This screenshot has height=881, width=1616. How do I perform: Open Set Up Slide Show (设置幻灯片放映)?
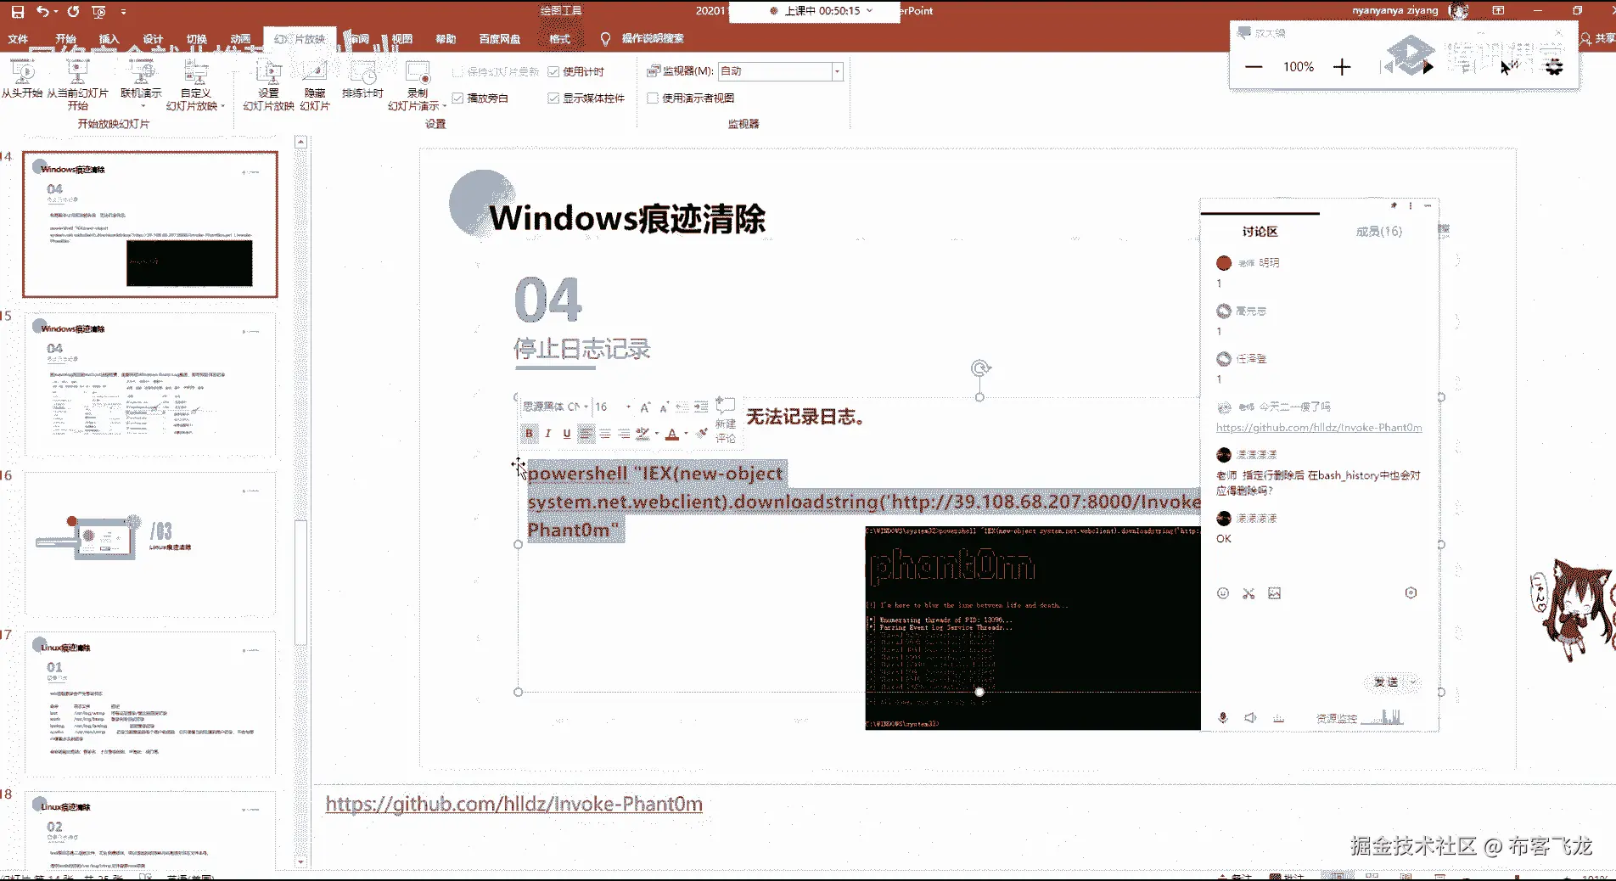(x=268, y=86)
